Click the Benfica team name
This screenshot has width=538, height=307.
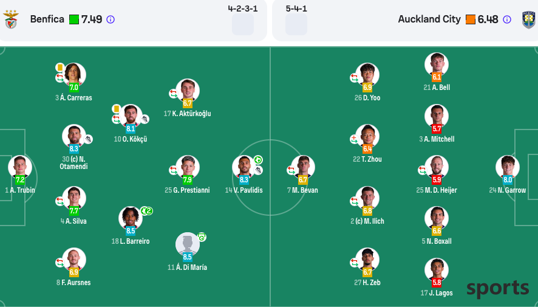(x=47, y=19)
